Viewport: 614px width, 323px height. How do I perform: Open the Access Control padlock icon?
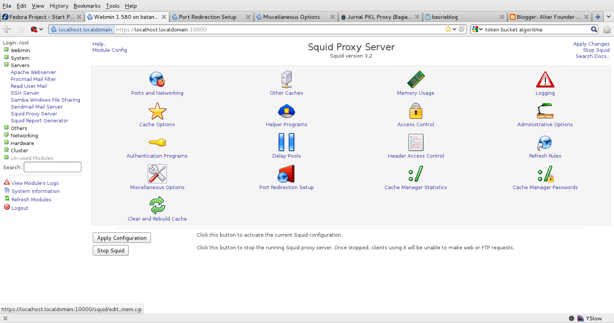click(x=416, y=111)
